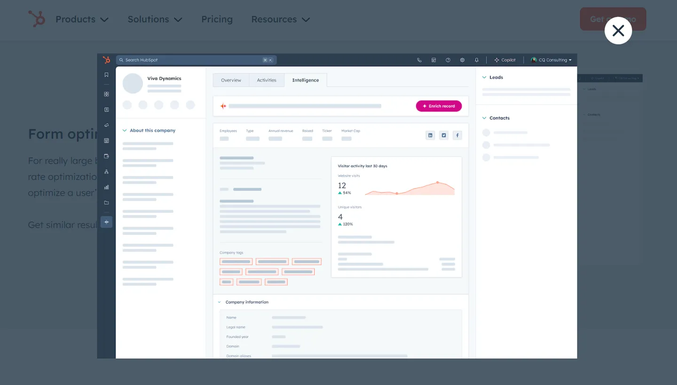Click the website visits count 12
Viewport: 677px width, 385px height.
[342, 185]
